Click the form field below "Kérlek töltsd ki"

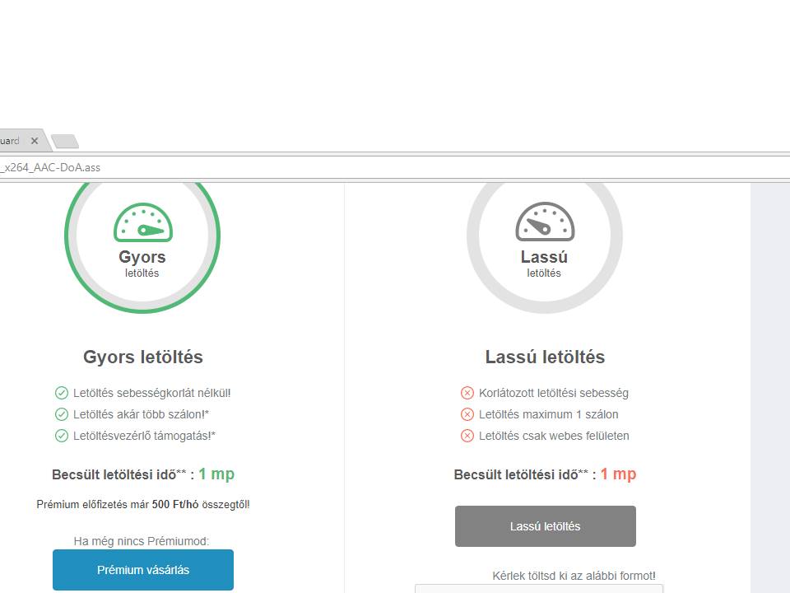click(538, 588)
